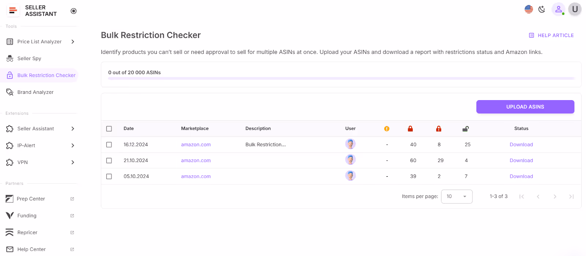Check the 21.10.2024 row checkbox
Image resolution: width=586 pixels, height=256 pixels.
(x=109, y=161)
